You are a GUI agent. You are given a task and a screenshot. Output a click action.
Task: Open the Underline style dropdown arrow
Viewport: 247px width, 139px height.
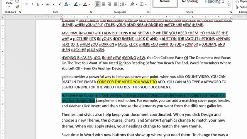pyautogui.click(x=42, y=4)
